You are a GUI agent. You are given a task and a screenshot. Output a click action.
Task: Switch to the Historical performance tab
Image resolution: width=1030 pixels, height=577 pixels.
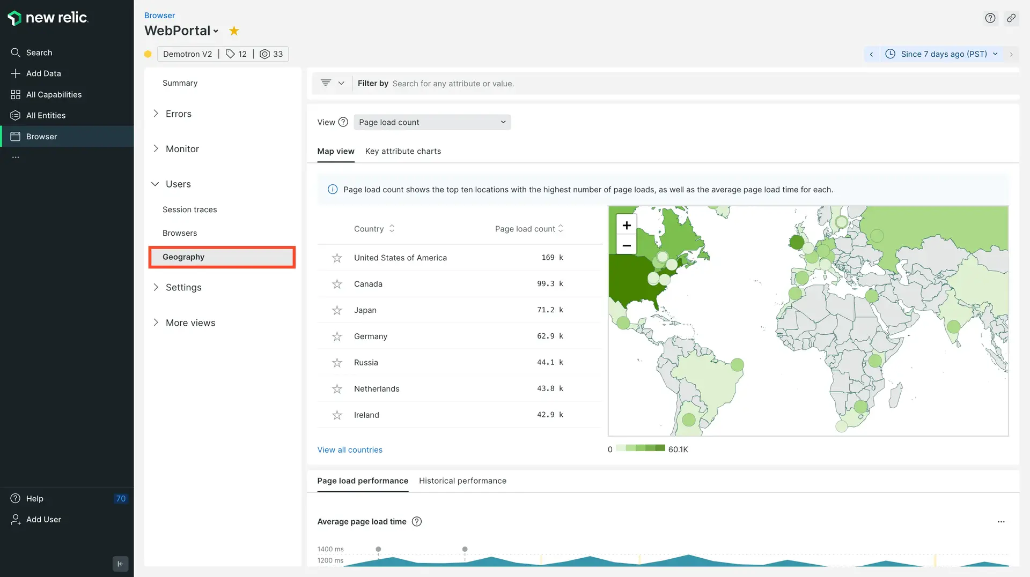pos(462,481)
